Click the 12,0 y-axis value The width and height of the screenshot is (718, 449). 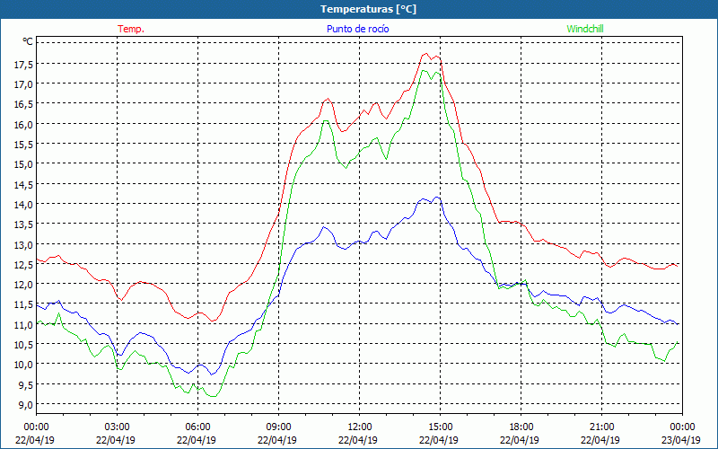pyautogui.click(x=24, y=285)
